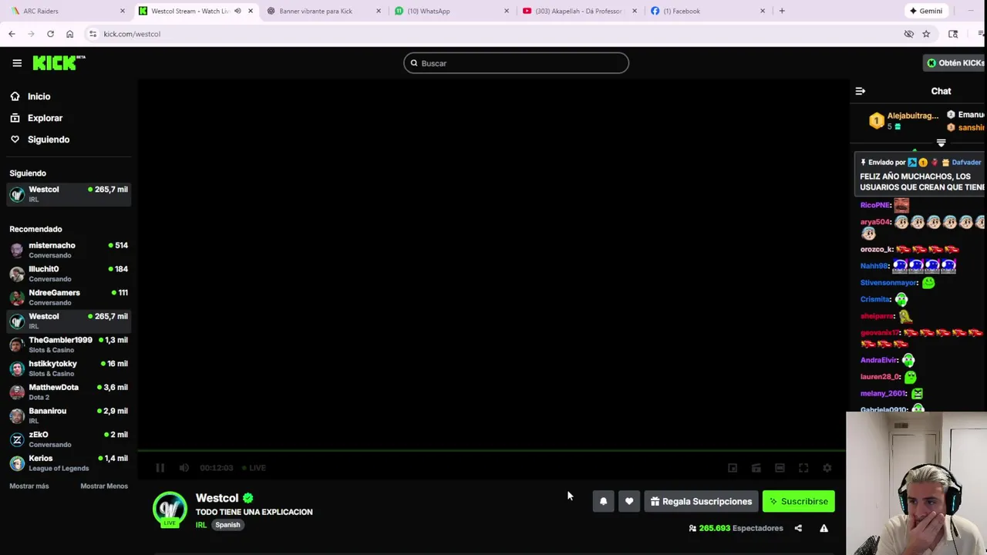Open zEkO recommended channel

(x=69, y=439)
